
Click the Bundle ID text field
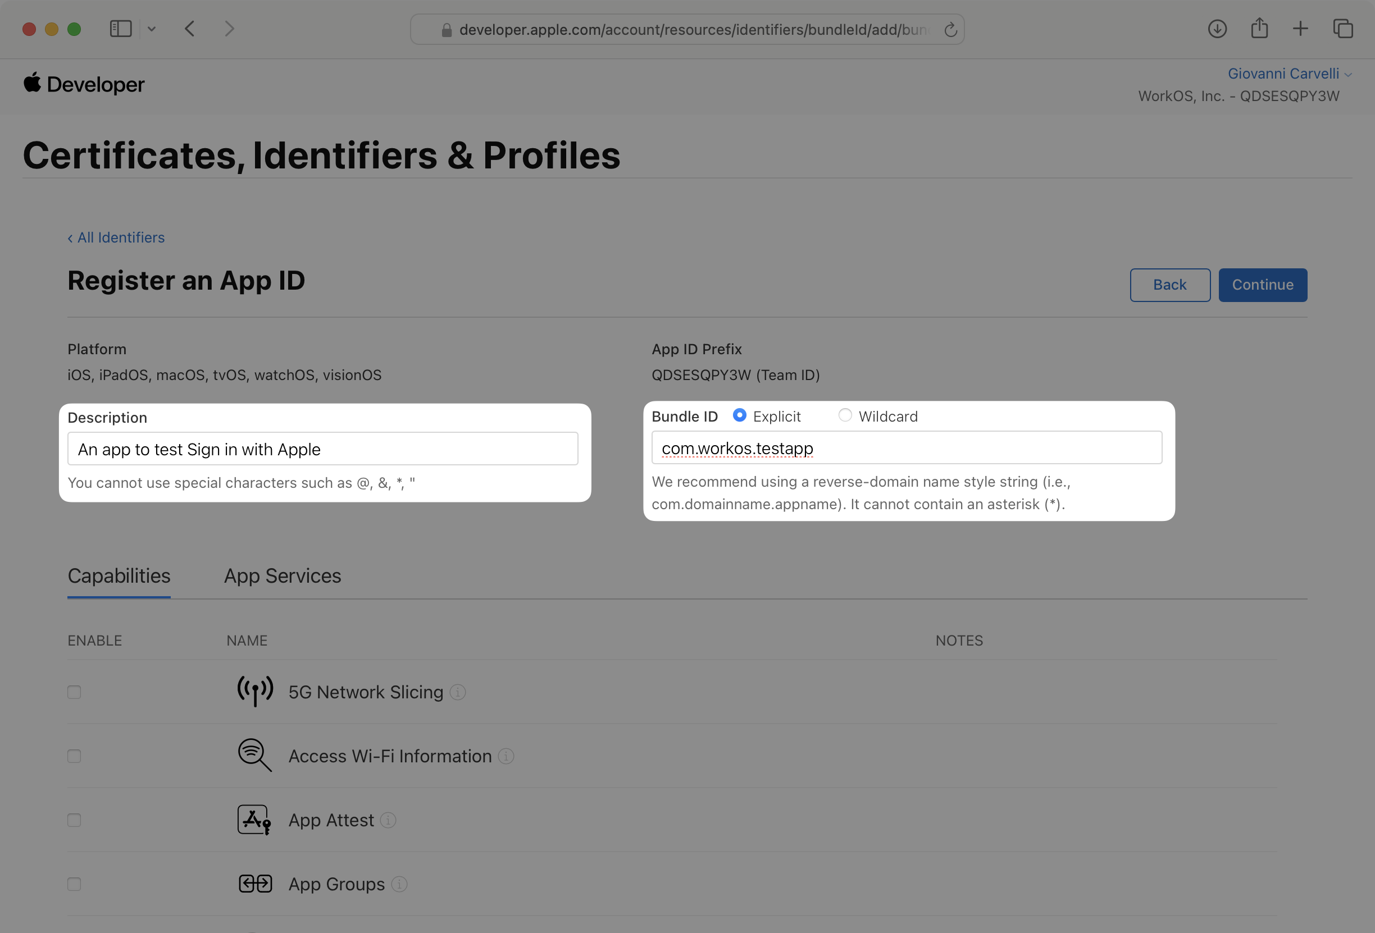[907, 448]
